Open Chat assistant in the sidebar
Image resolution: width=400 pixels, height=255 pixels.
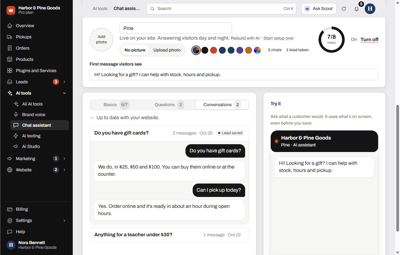(x=40, y=125)
